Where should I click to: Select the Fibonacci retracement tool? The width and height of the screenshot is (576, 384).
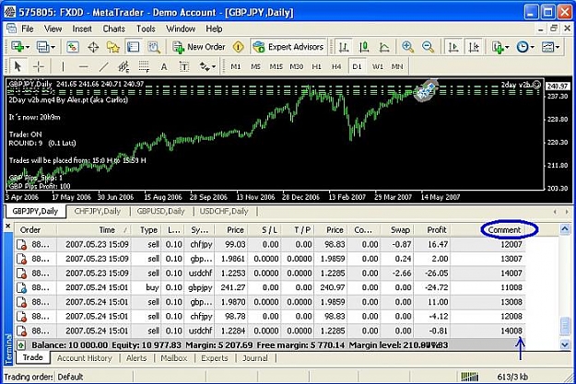tap(144, 67)
